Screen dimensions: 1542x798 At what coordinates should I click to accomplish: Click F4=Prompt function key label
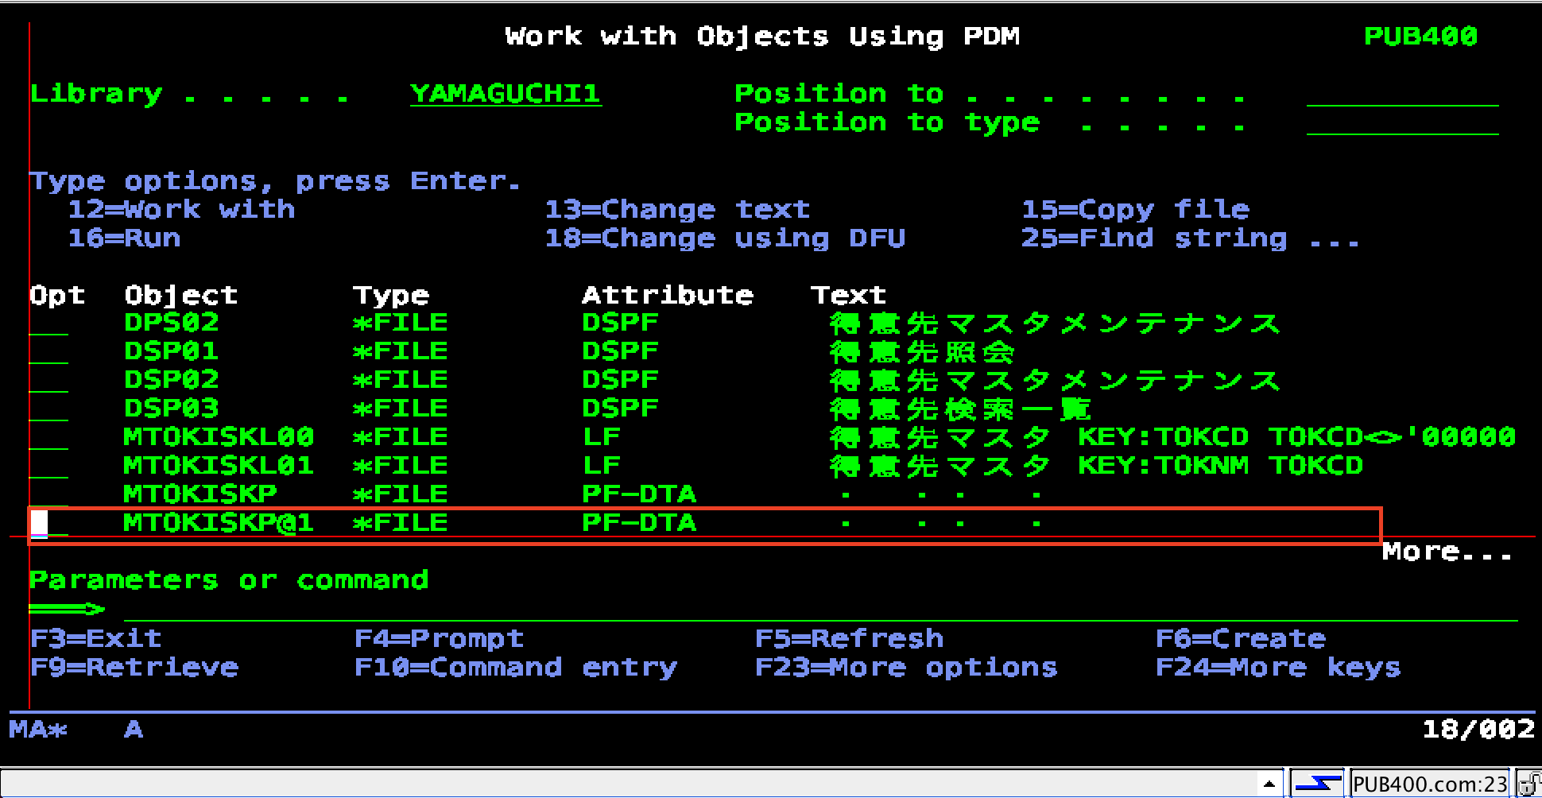439,638
